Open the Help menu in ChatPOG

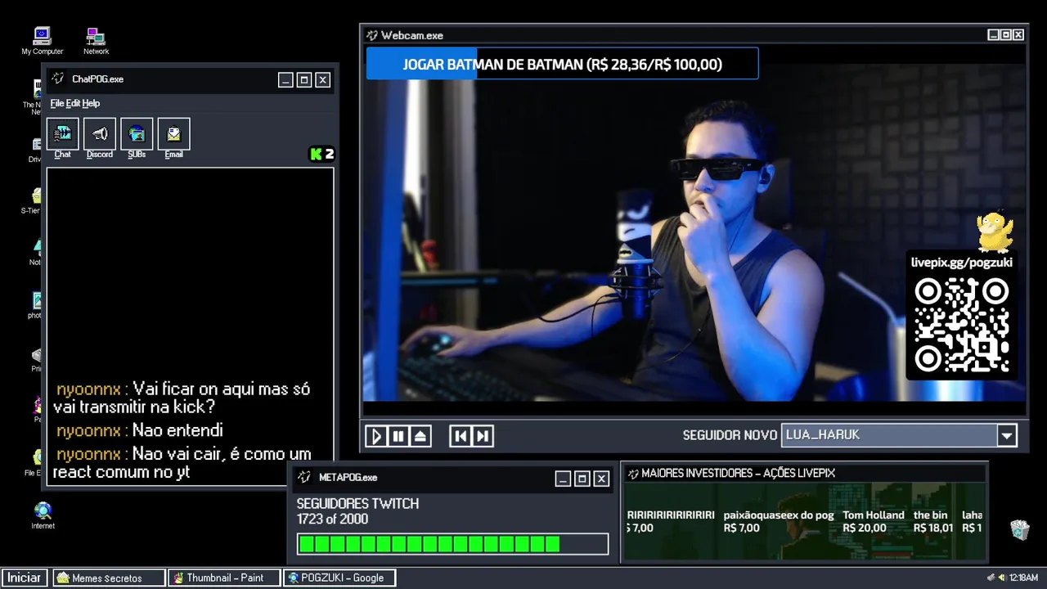(91, 103)
